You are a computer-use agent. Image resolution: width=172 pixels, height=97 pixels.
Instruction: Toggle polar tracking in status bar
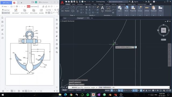125,91
